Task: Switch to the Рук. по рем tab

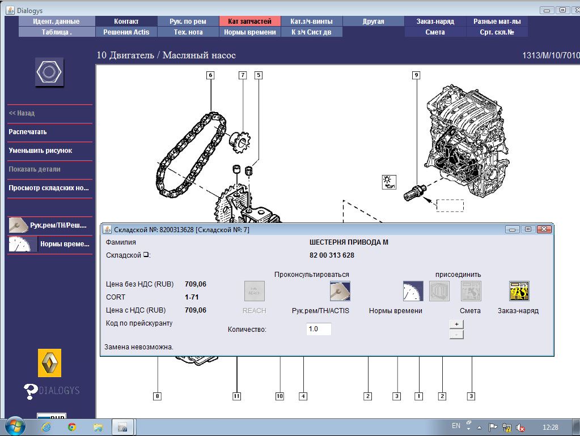Action: [x=188, y=22]
